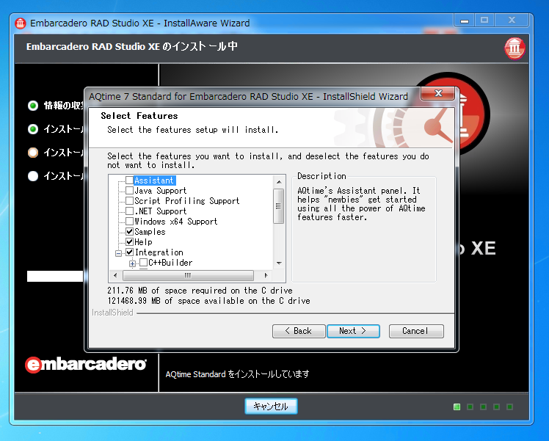Select the Script Profiling Support label
The height and width of the screenshot is (441, 549).
[x=187, y=201]
